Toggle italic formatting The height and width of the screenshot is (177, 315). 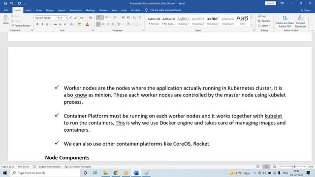coord(42,24)
